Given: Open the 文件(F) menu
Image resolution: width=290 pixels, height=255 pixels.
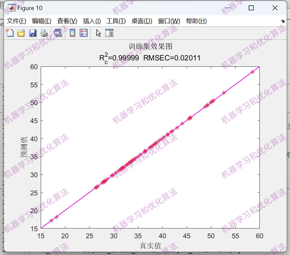Looking at the screenshot, I should (16, 21).
